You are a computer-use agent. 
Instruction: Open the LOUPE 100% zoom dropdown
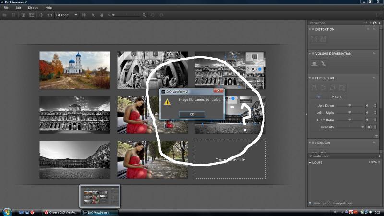click(374, 162)
